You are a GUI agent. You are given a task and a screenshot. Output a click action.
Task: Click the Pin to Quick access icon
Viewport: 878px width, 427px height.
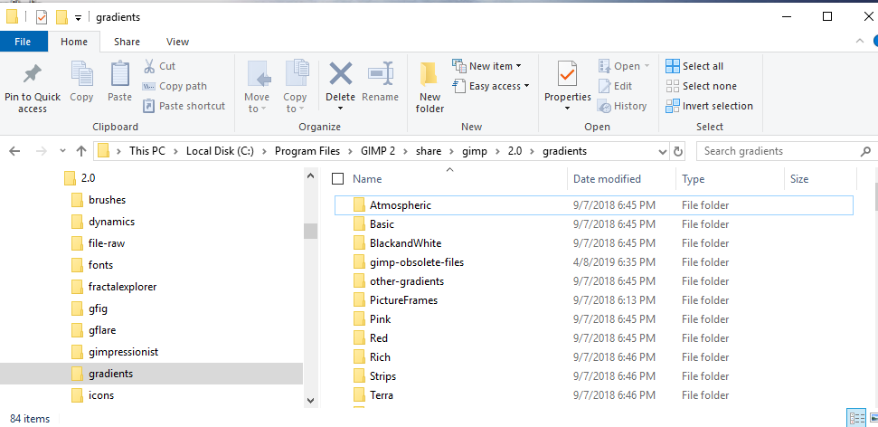coord(32,74)
